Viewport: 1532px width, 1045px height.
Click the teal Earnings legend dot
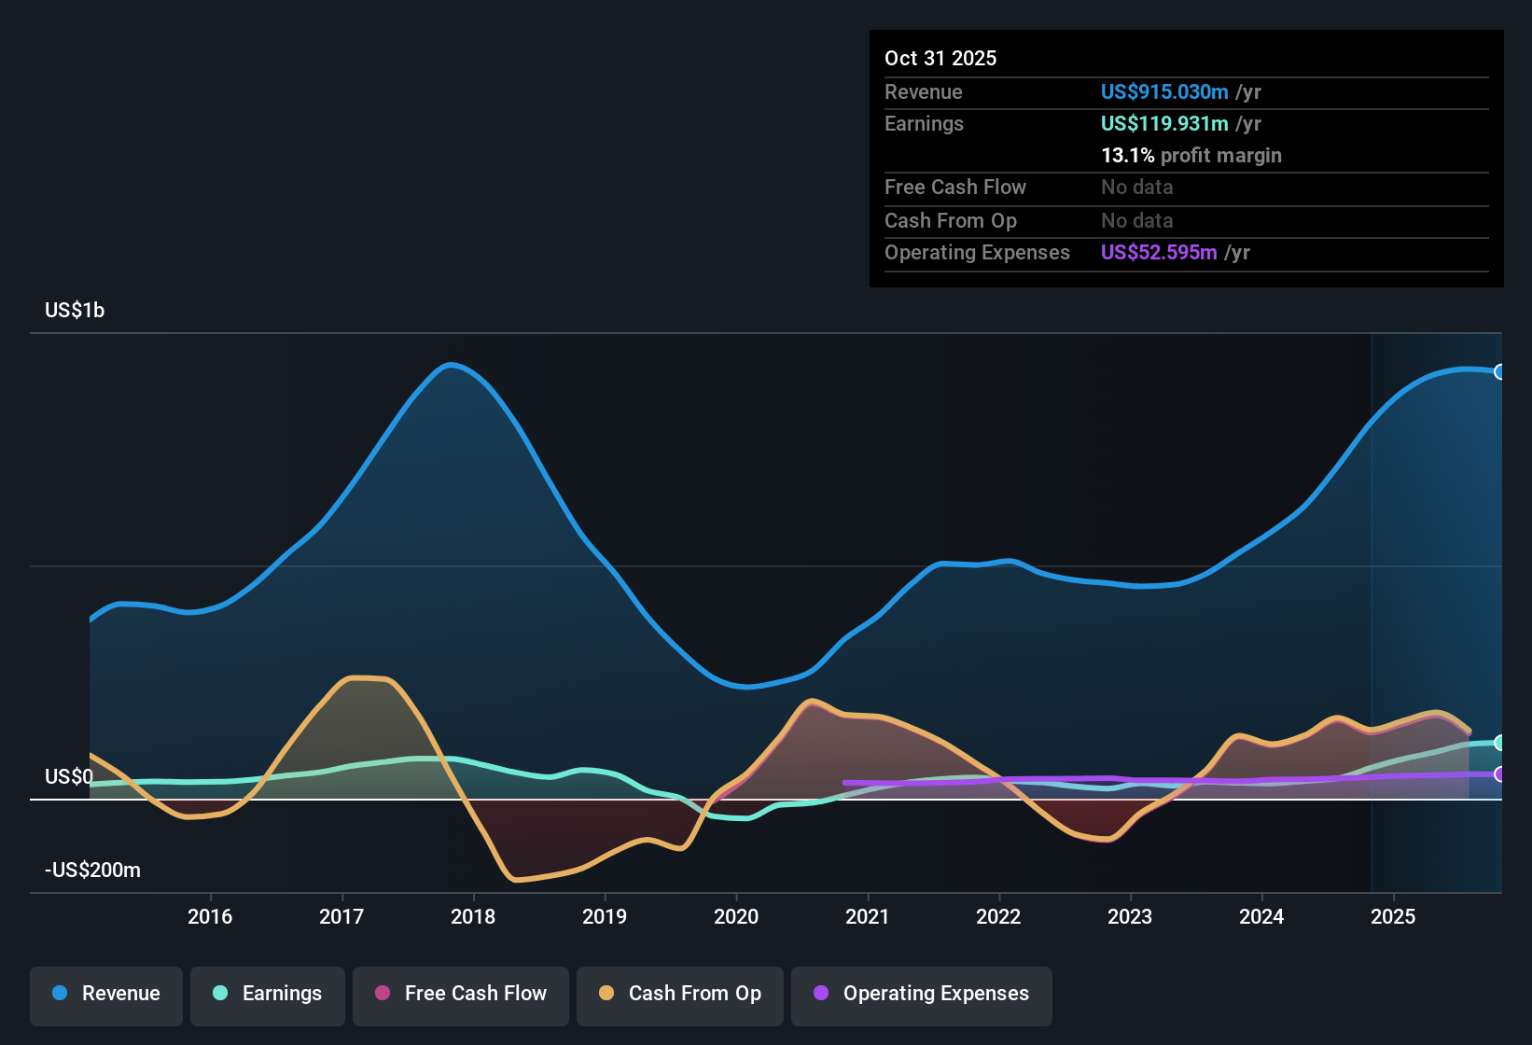(x=220, y=995)
